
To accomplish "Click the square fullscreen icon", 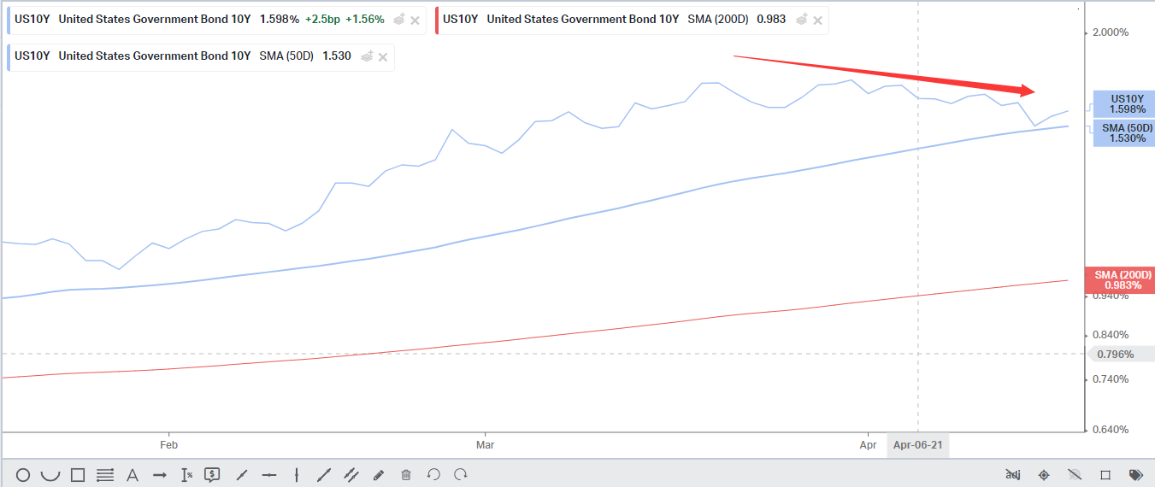I will [1105, 475].
